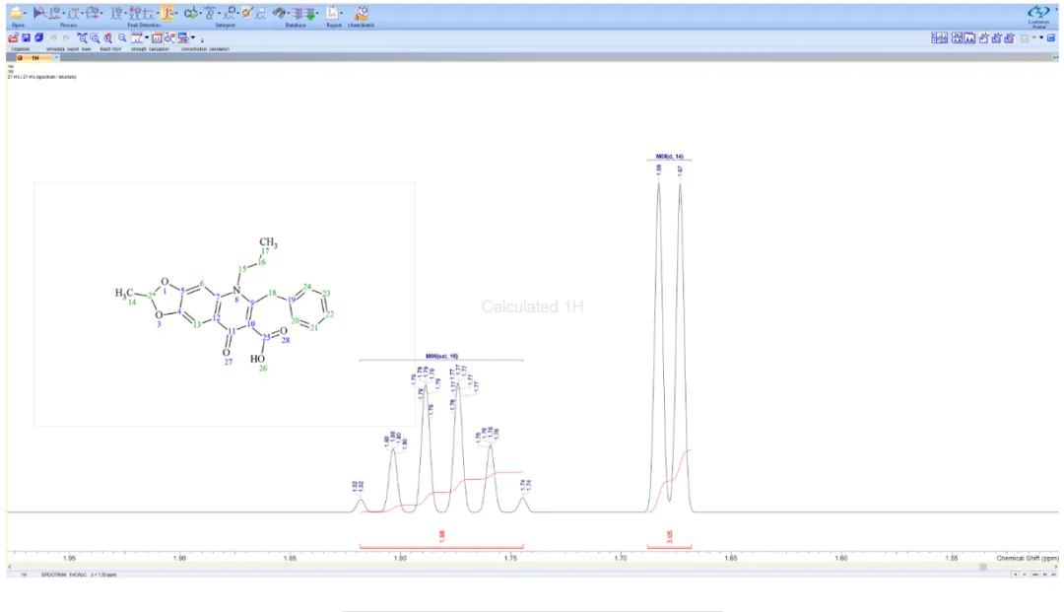Open dropdown beside Report icon
The image size is (1064, 612).
(x=341, y=13)
